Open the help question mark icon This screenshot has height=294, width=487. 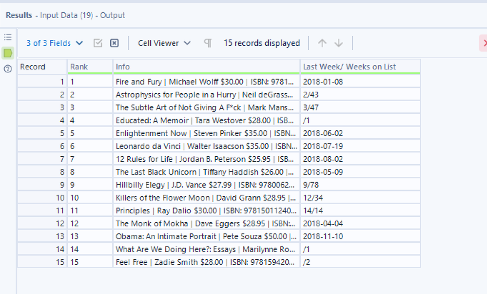pyautogui.click(x=7, y=68)
